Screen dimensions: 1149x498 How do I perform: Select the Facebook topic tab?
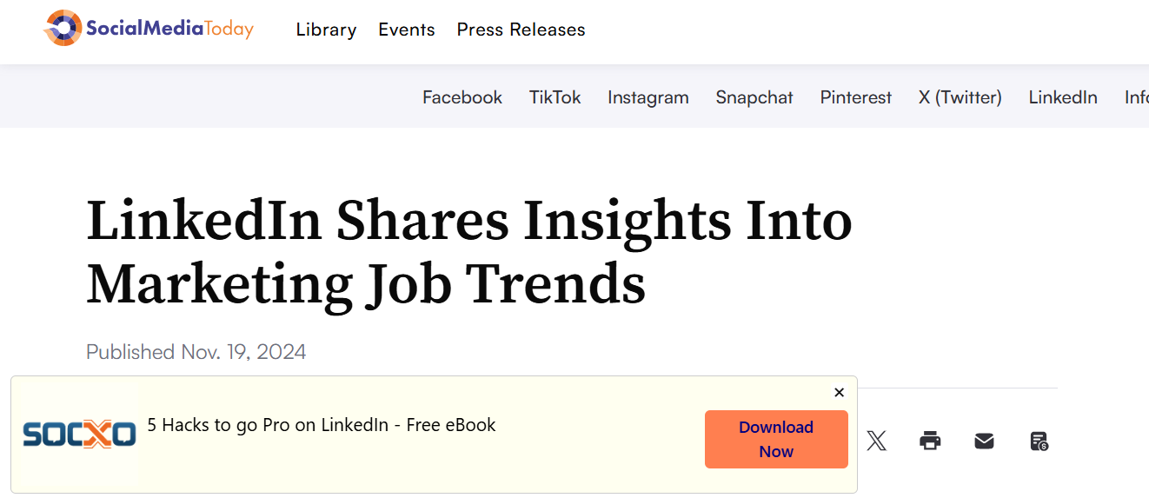[x=462, y=97]
